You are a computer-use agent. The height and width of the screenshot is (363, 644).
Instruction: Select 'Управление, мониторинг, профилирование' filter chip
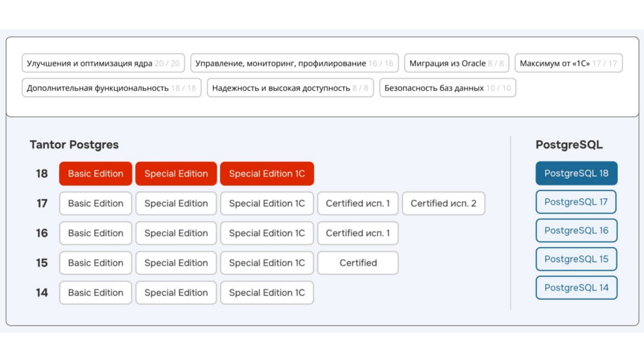click(x=294, y=63)
